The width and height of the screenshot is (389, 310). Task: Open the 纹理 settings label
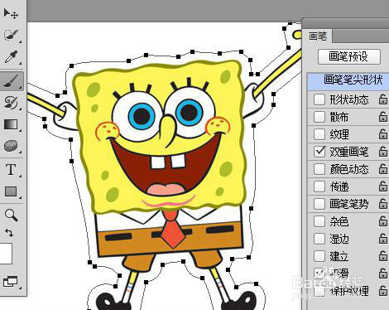(339, 134)
